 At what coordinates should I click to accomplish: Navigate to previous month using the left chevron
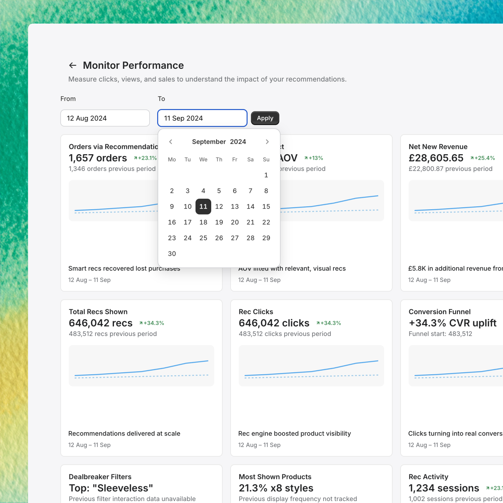[x=171, y=141]
